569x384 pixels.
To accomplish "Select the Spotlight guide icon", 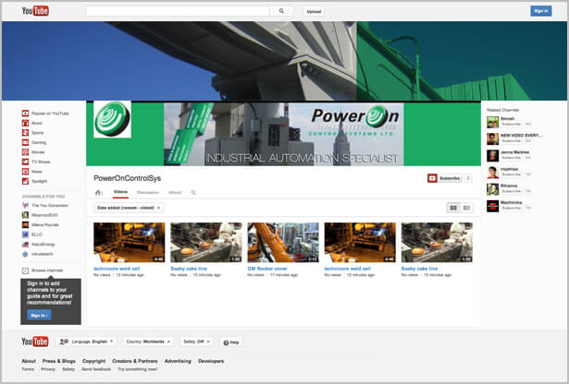I will click(25, 181).
